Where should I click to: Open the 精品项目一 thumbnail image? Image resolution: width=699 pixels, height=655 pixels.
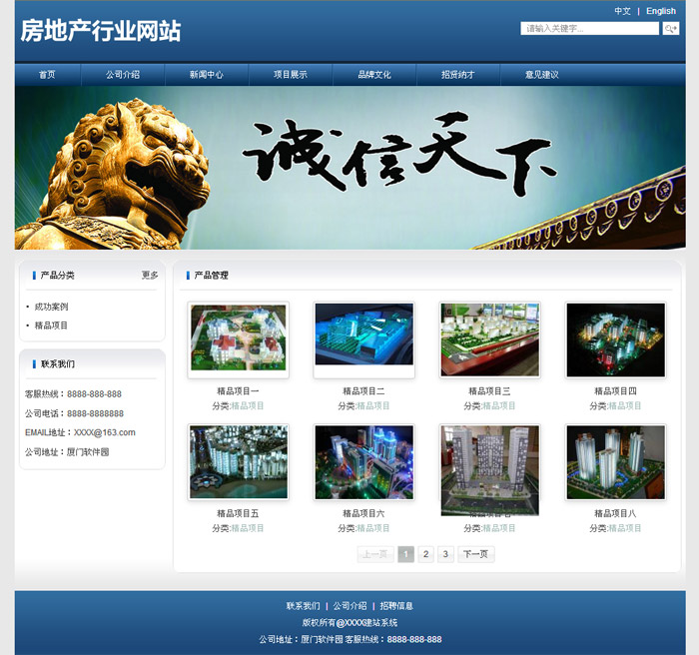pyautogui.click(x=238, y=339)
